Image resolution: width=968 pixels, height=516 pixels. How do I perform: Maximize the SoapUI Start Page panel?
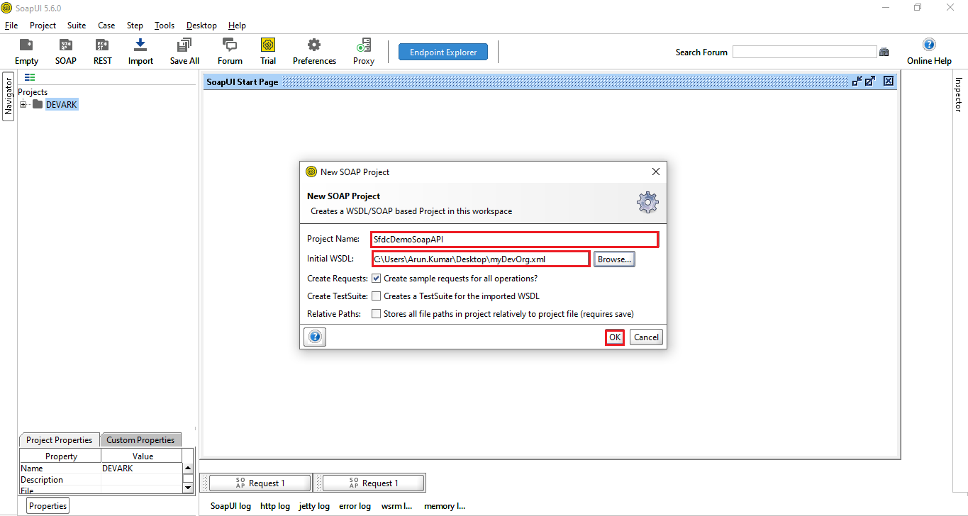(x=870, y=82)
